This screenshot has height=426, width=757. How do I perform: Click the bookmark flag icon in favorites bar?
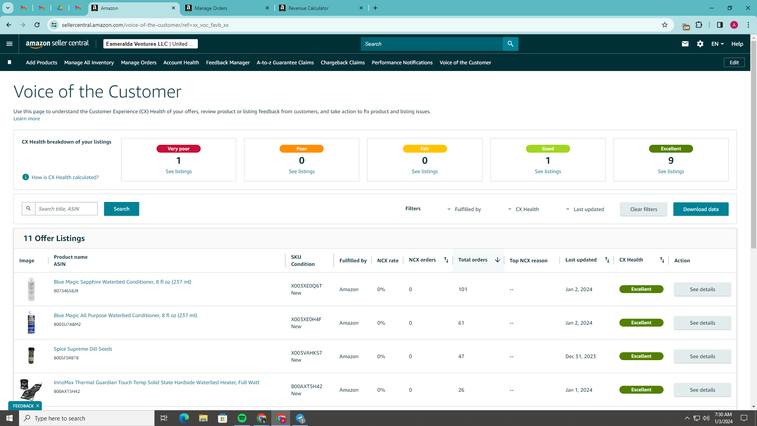point(9,62)
